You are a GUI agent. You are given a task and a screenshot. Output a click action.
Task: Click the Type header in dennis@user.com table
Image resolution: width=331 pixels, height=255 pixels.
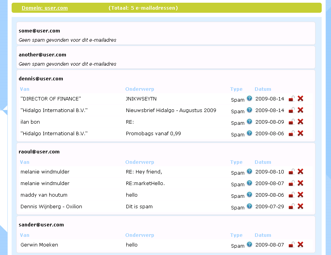[x=236, y=89]
